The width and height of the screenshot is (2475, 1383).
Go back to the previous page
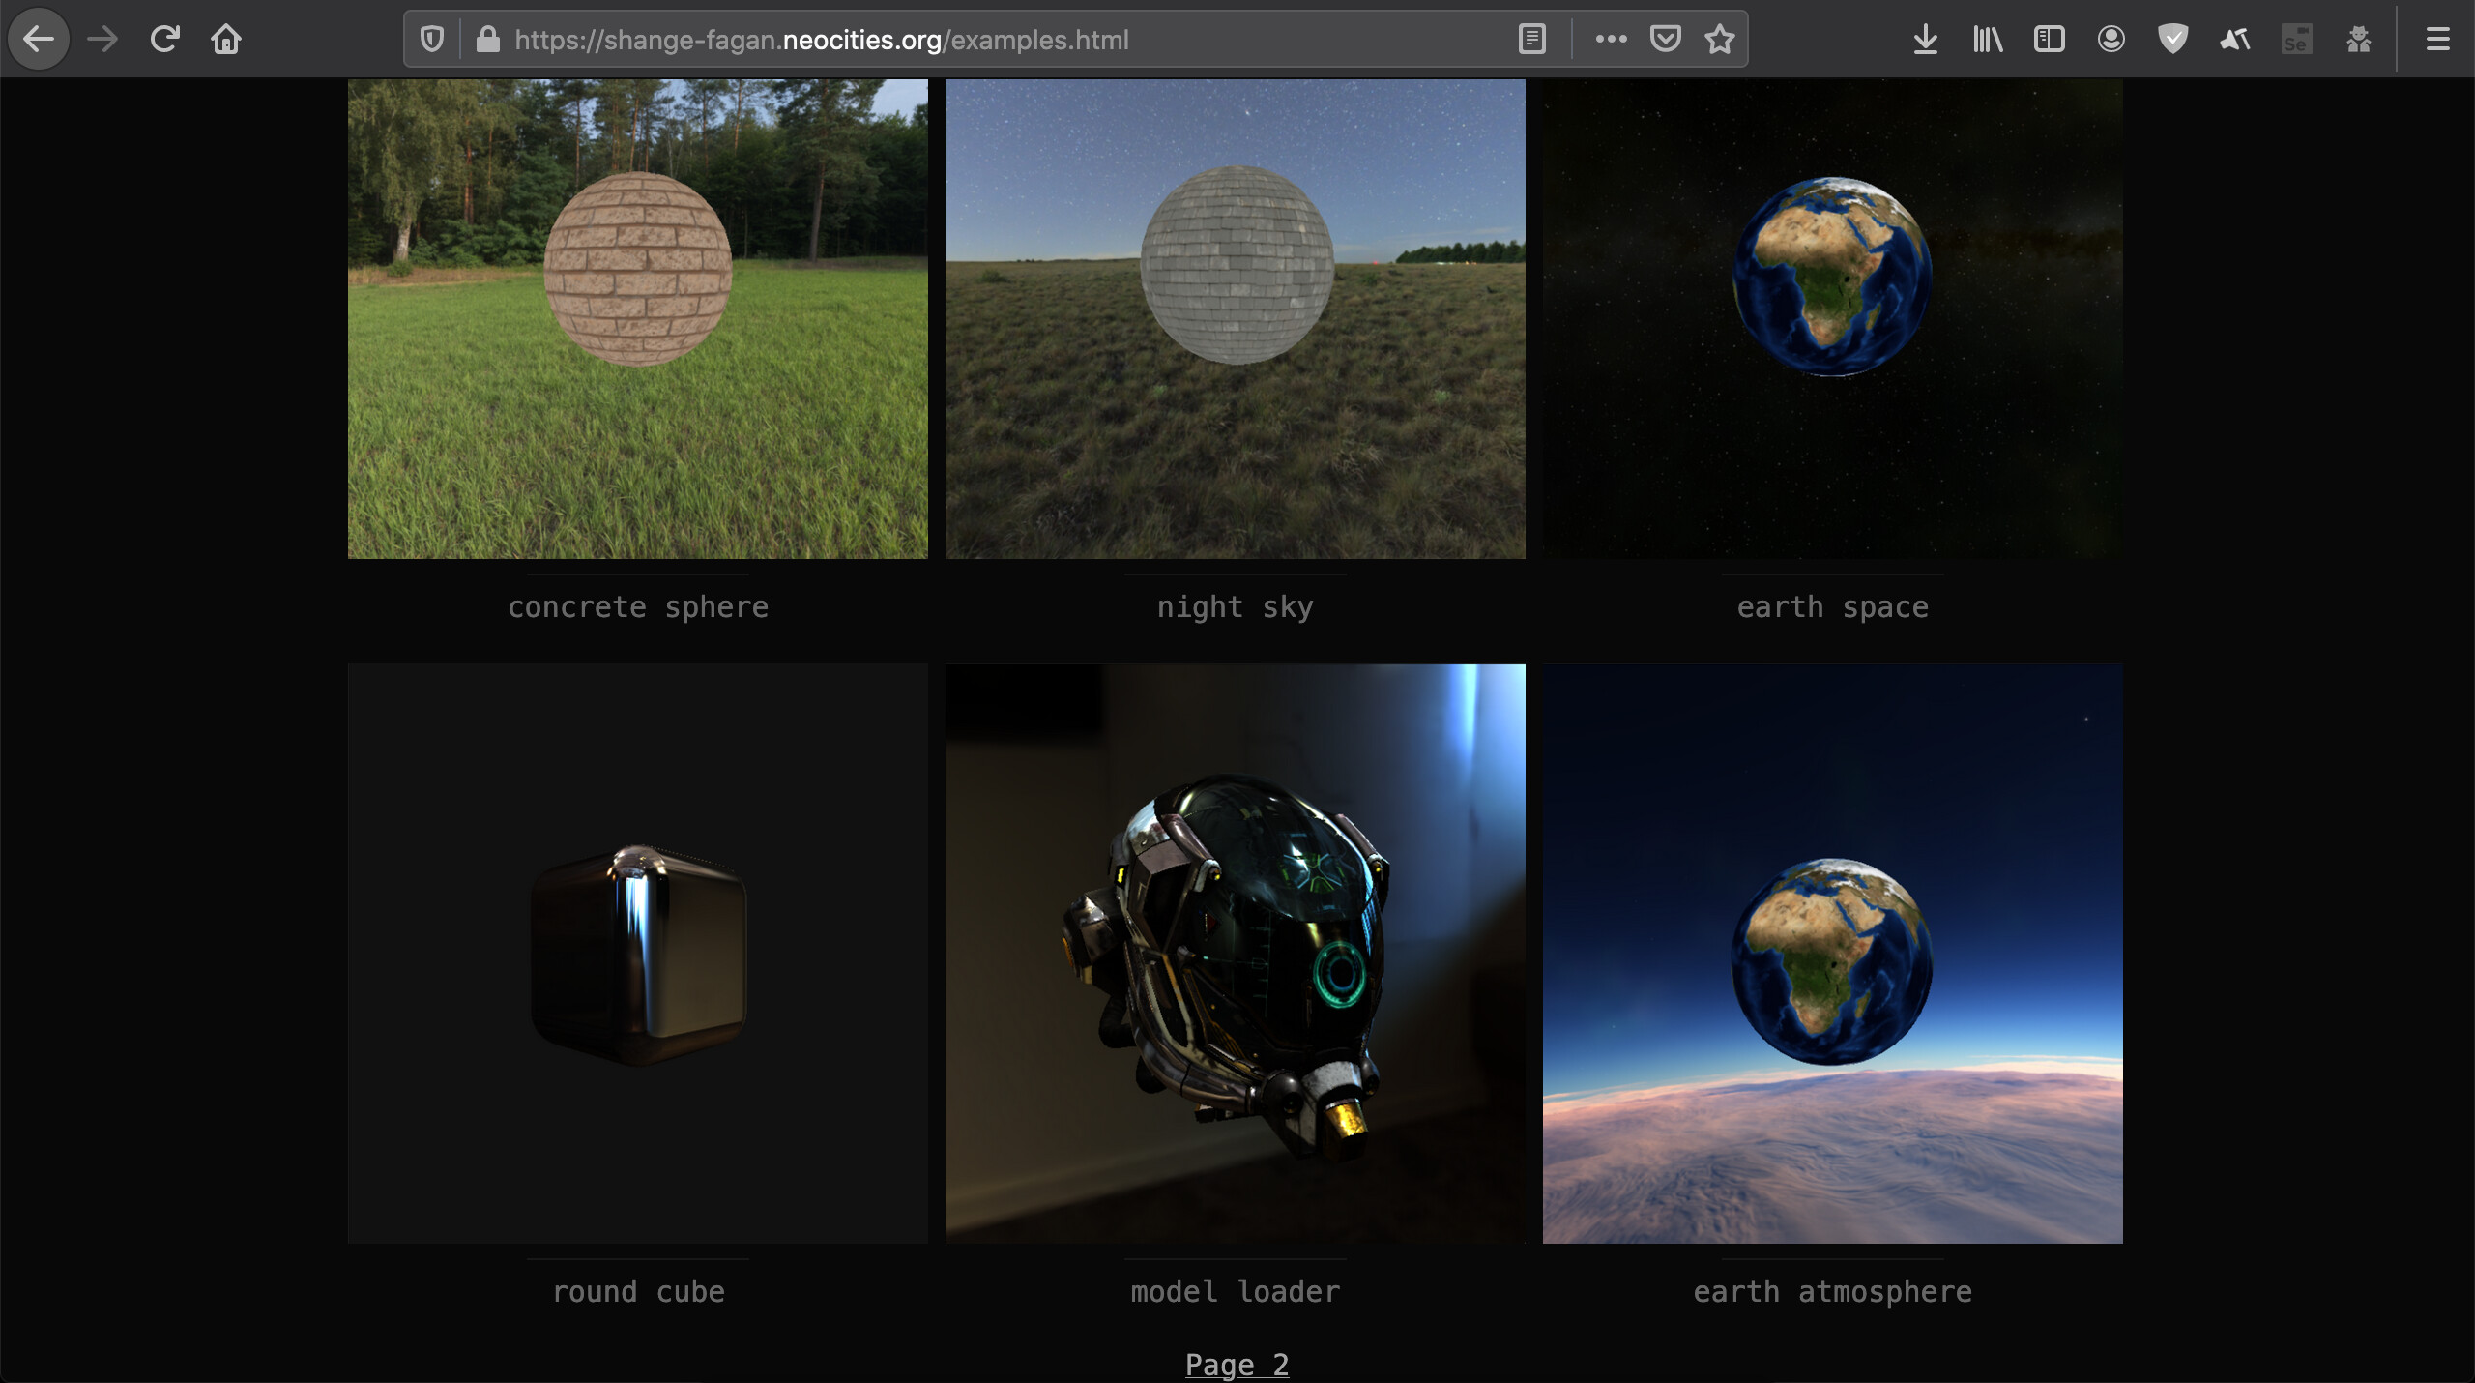pos(39,40)
